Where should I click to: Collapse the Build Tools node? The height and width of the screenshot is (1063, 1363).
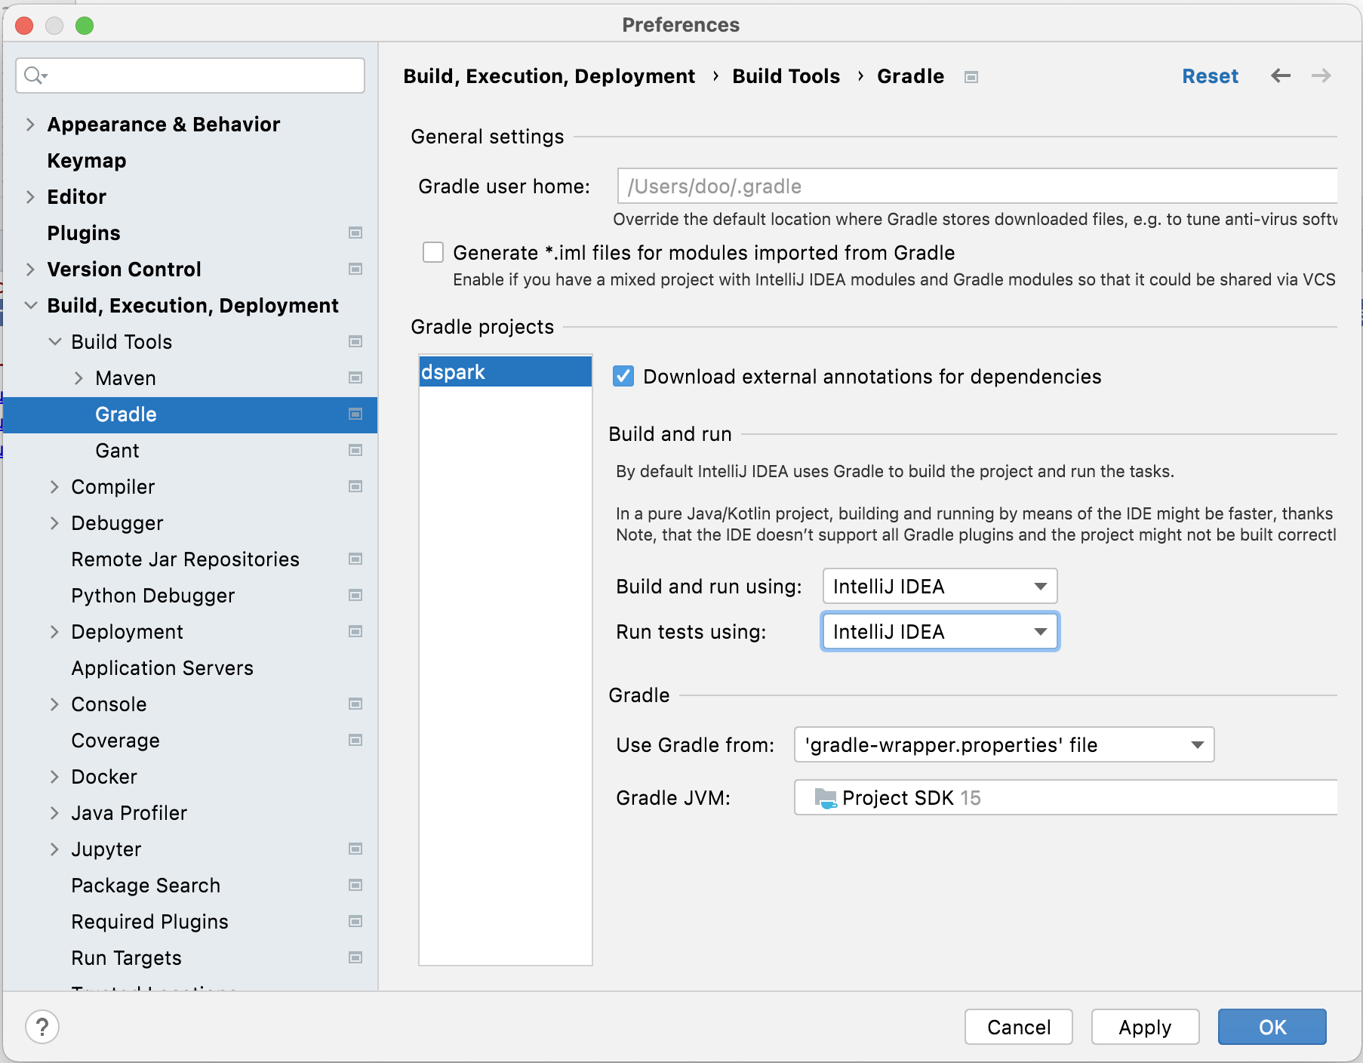point(54,341)
